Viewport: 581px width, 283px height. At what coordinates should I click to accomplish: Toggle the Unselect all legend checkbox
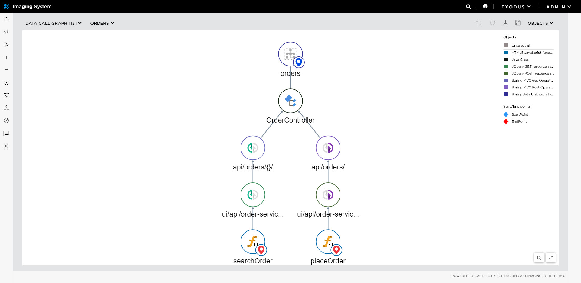506,45
